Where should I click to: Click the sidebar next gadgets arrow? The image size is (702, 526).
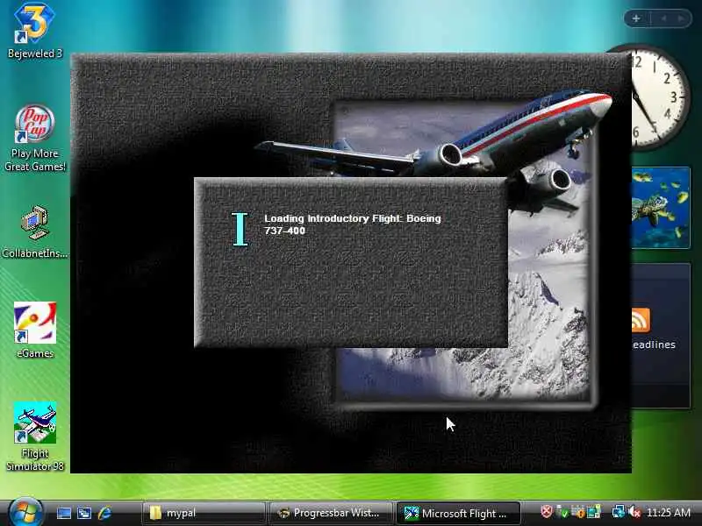click(x=681, y=18)
